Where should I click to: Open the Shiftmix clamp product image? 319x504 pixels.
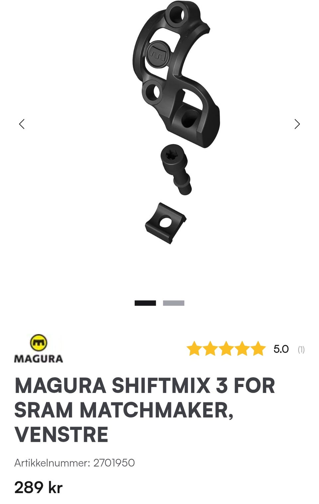[176, 75]
